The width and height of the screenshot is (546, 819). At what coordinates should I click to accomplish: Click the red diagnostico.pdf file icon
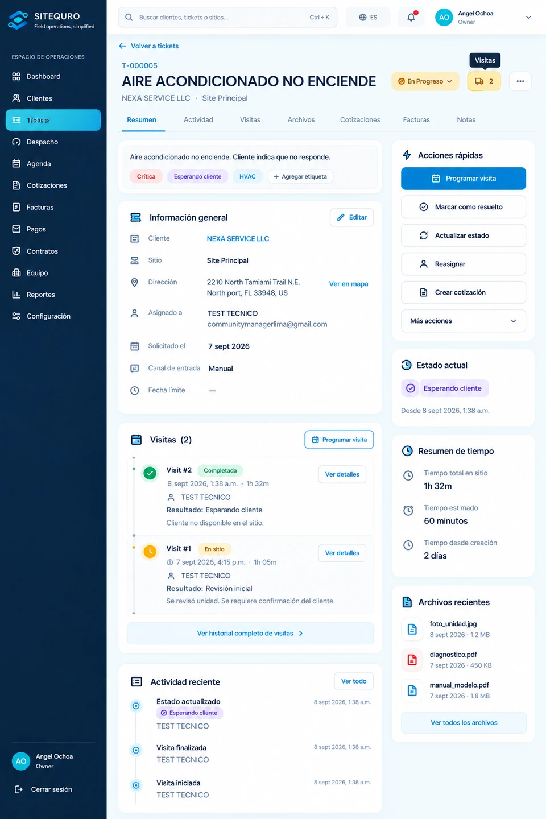pyautogui.click(x=412, y=660)
